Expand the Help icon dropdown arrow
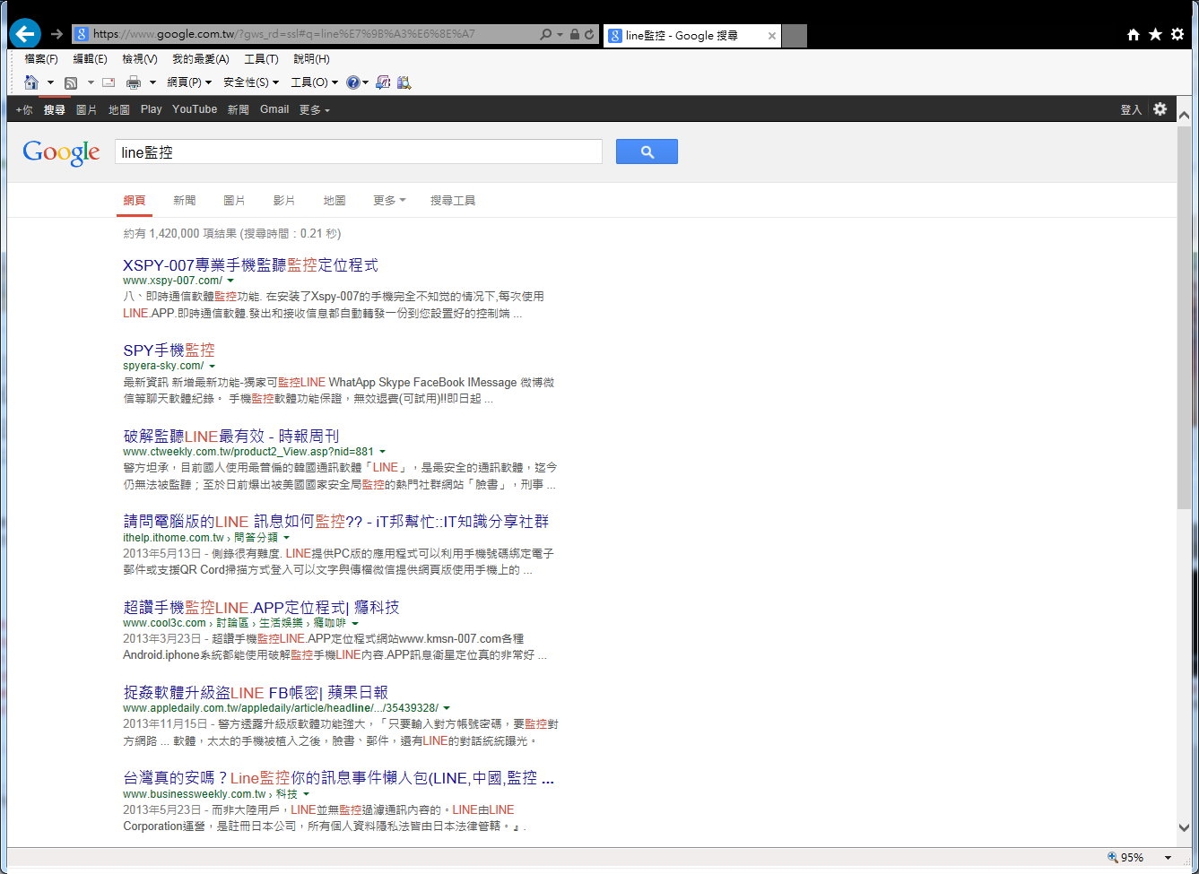1199x874 pixels. point(366,82)
